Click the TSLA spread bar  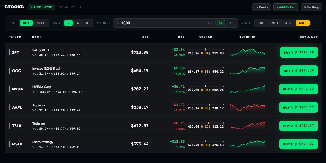206,123
